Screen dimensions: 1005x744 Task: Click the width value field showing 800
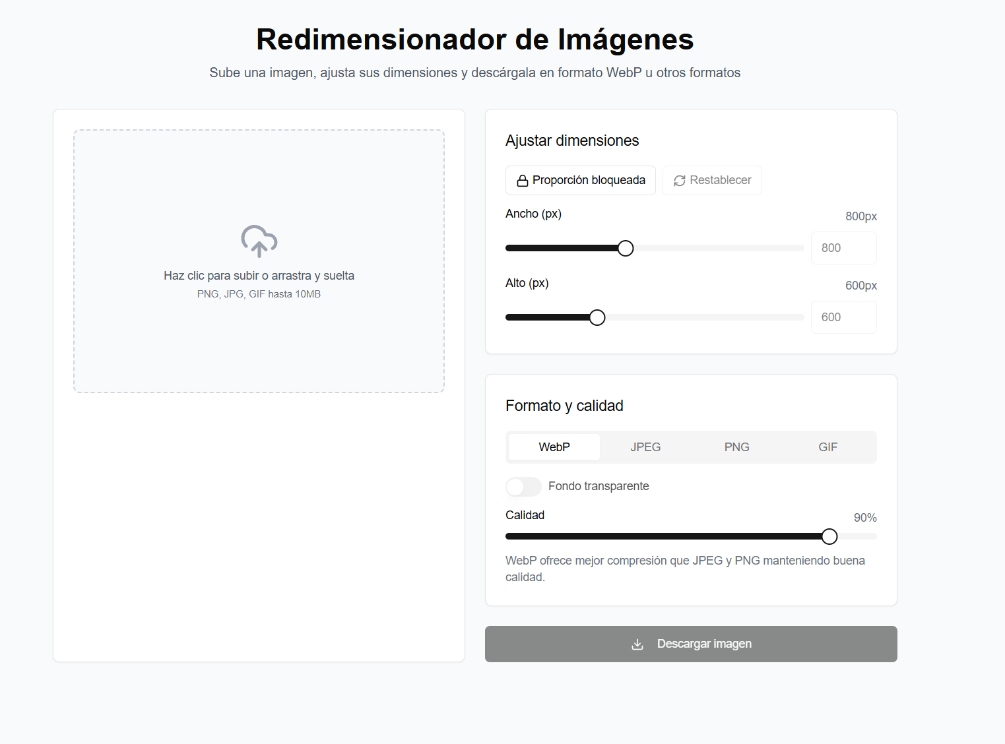[x=843, y=248]
